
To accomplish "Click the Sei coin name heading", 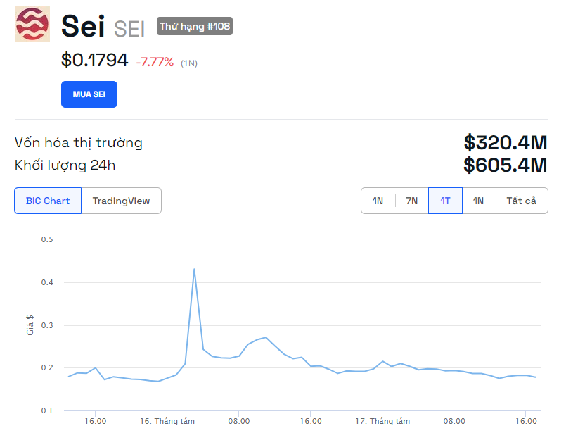I will tap(83, 27).
